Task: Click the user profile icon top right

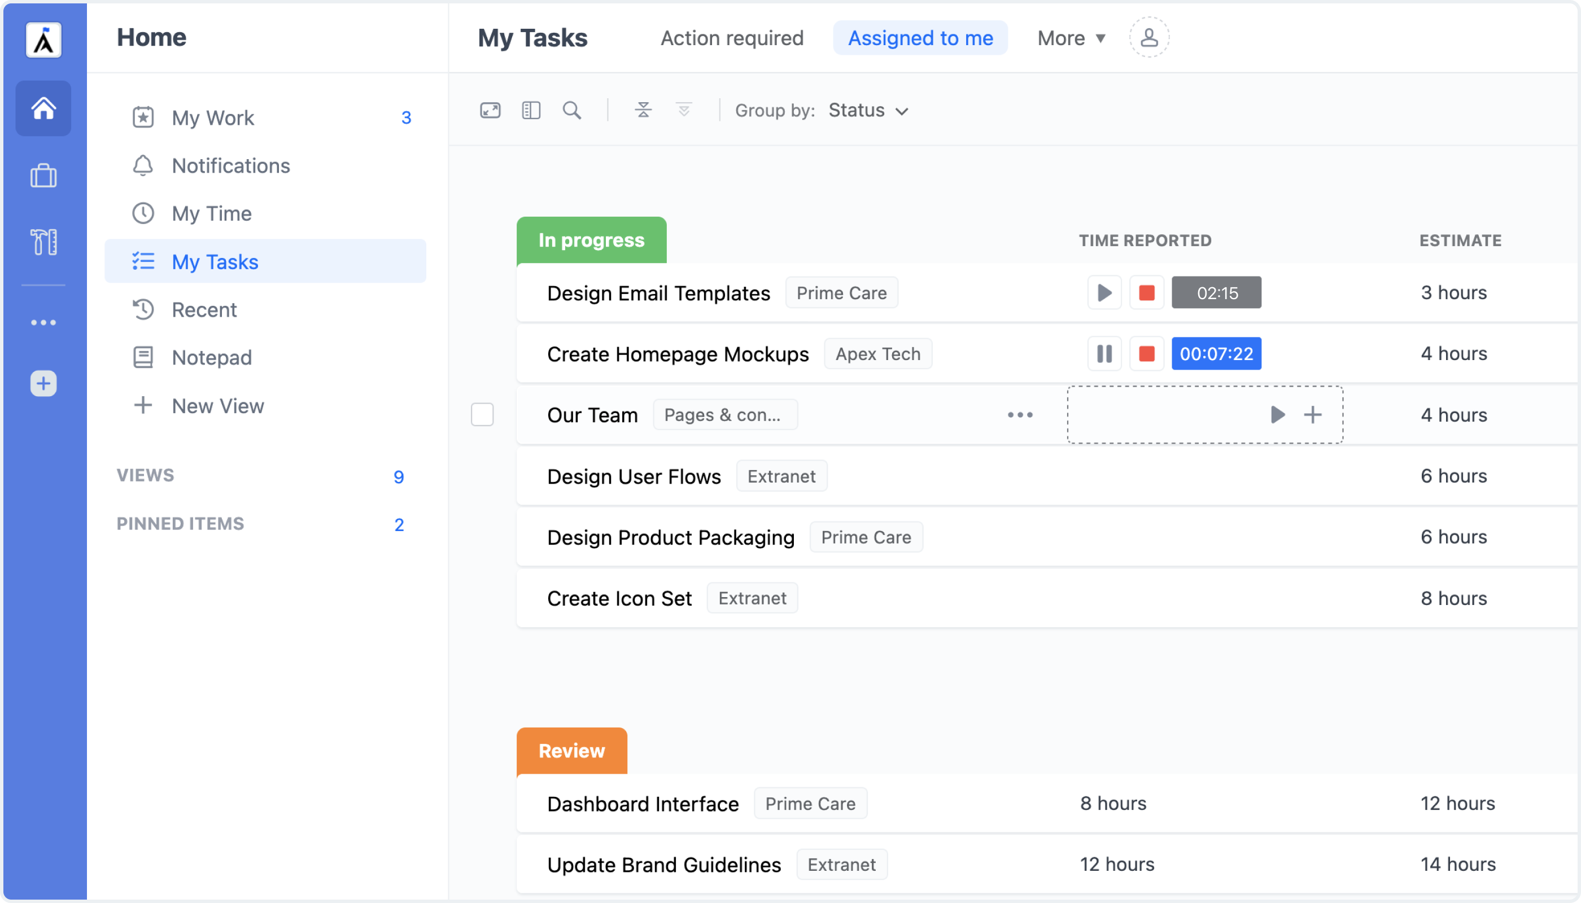Action: click(1148, 38)
